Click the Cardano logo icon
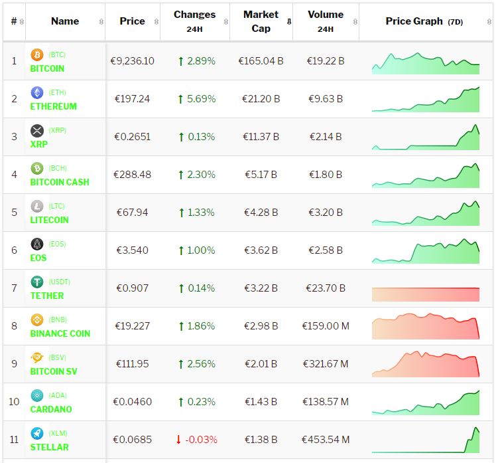 [x=37, y=395]
